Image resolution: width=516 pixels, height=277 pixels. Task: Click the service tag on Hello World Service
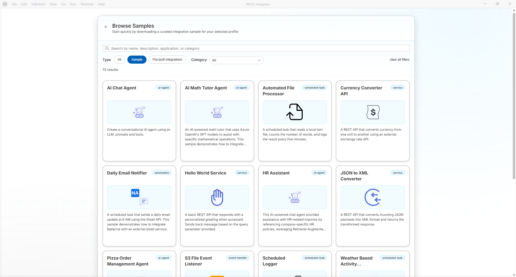tap(242, 173)
